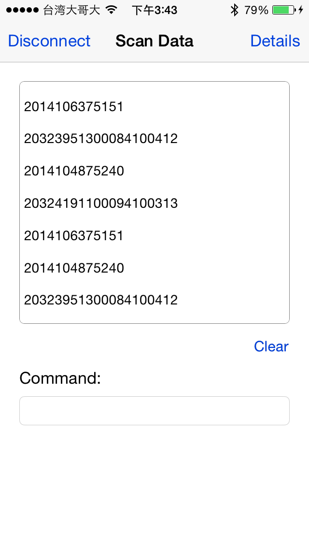This screenshot has width=309, height=549.
Task: Select the second 2014106375151 entry
Action: pos(74,236)
